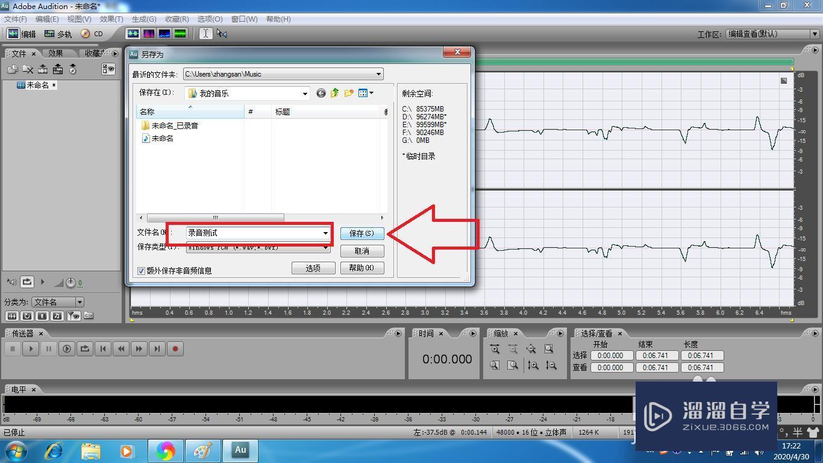Image resolution: width=823 pixels, height=463 pixels.
Task: Toggle the full path C:\> button
Action: (x=89, y=316)
